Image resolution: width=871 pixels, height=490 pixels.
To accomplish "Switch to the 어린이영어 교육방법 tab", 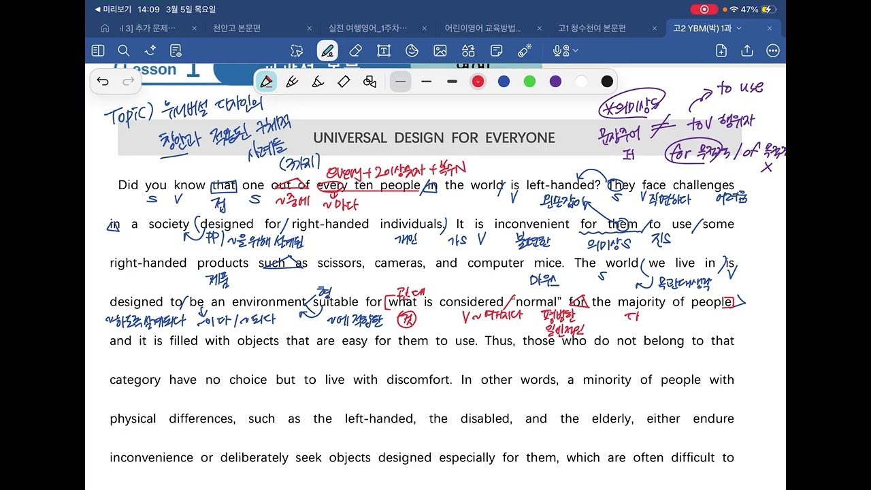I will 482,29.
